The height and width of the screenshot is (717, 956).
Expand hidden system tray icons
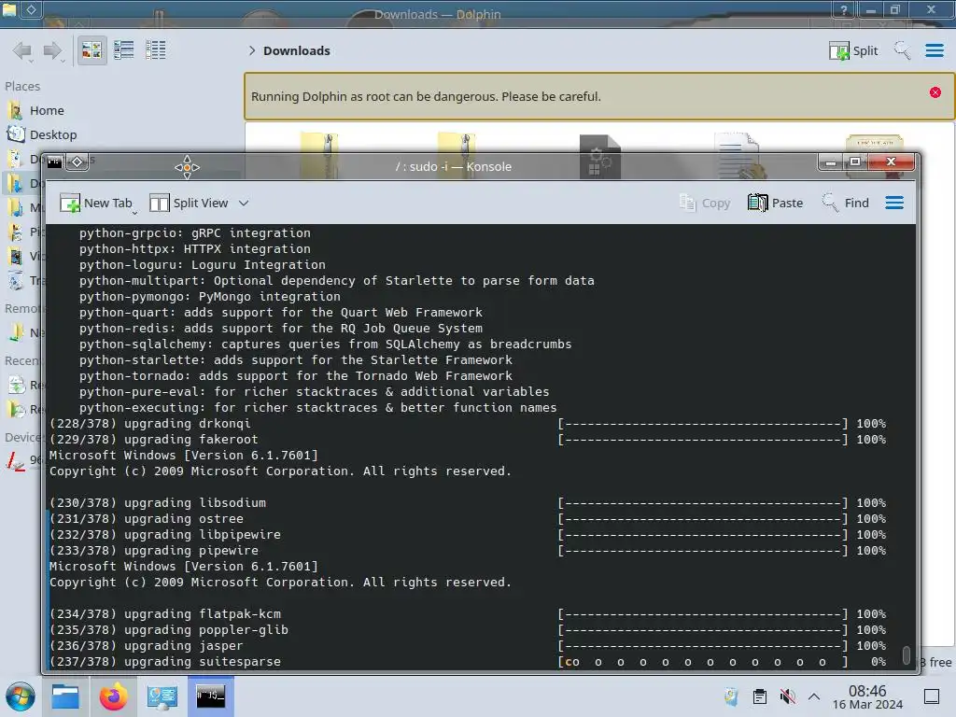pyautogui.click(x=813, y=696)
